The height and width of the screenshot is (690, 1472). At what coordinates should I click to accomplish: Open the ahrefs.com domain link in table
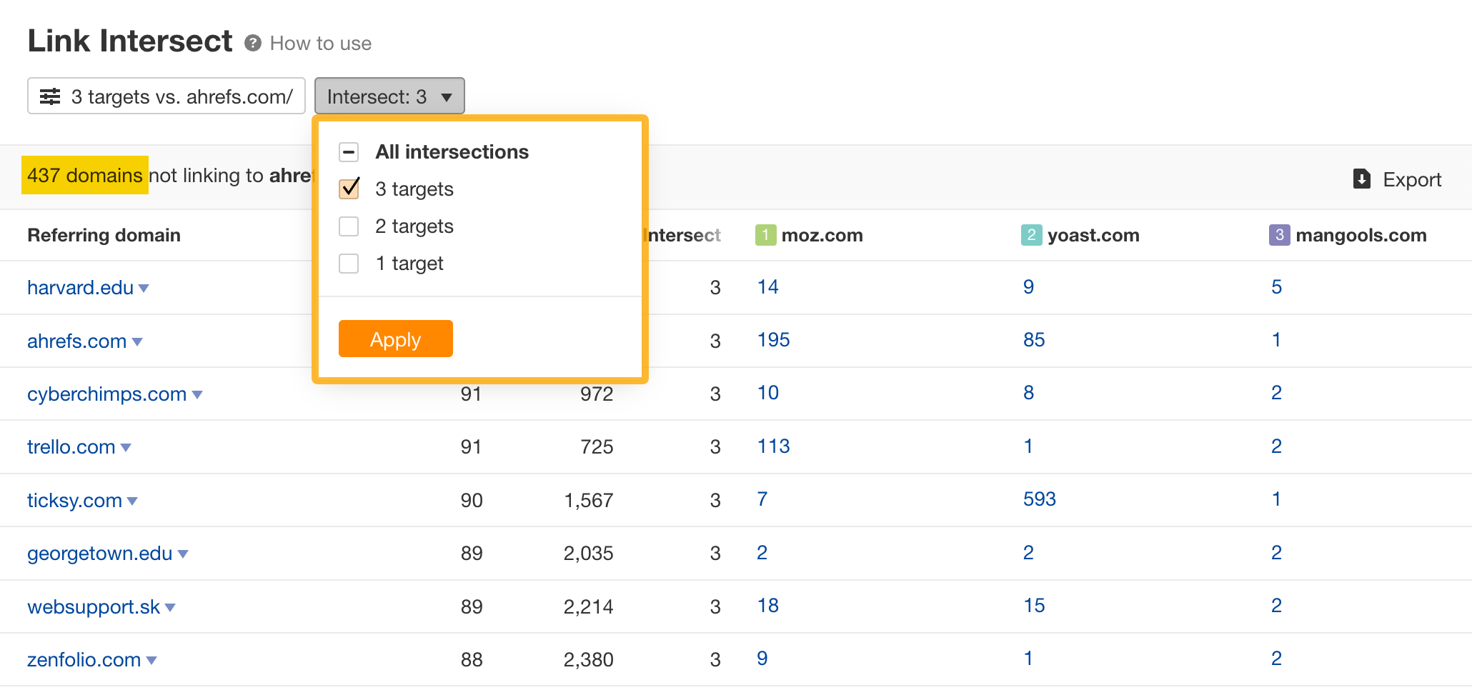[76, 341]
